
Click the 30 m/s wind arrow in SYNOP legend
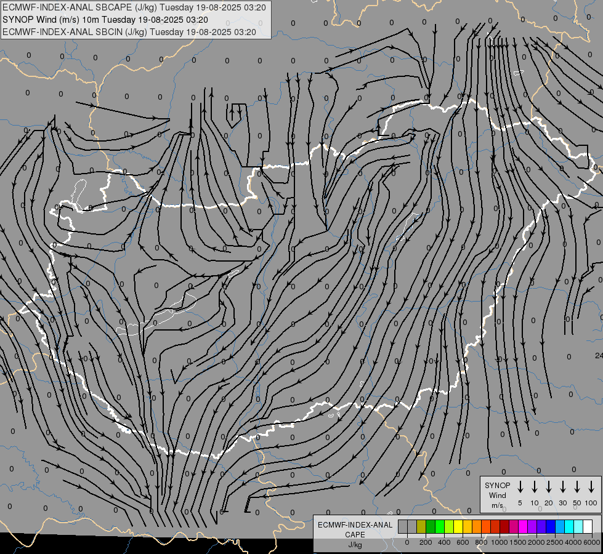coord(563,487)
